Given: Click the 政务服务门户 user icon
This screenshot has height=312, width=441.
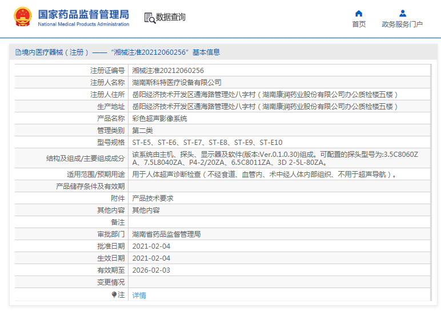Looking at the screenshot, I should pos(403,13).
